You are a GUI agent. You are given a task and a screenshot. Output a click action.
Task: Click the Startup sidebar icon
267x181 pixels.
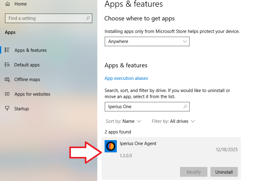(8, 108)
